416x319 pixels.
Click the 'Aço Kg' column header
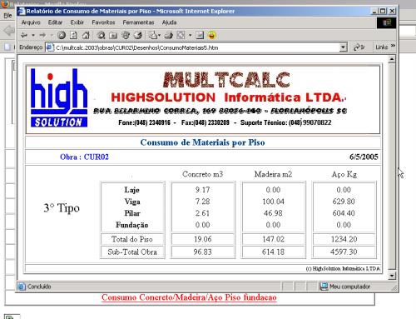click(x=344, y=174)
